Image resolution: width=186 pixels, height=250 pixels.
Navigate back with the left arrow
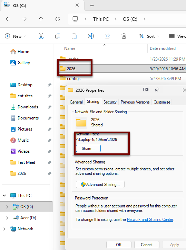pos(8,19)
